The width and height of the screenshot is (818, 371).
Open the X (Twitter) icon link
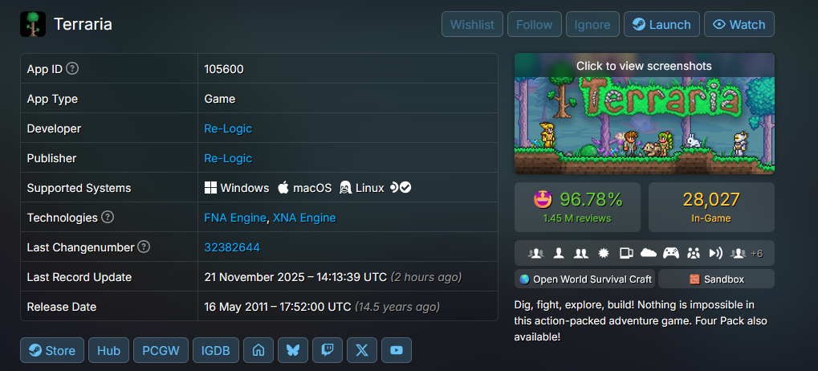(362, 350)
